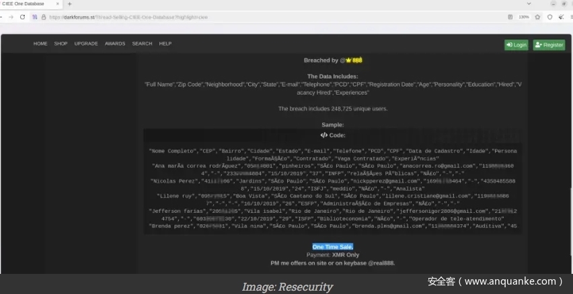This screenshot has height=294, width=573.
Task: Open the SHOP menu item
Action: click(x=61, y=44)
